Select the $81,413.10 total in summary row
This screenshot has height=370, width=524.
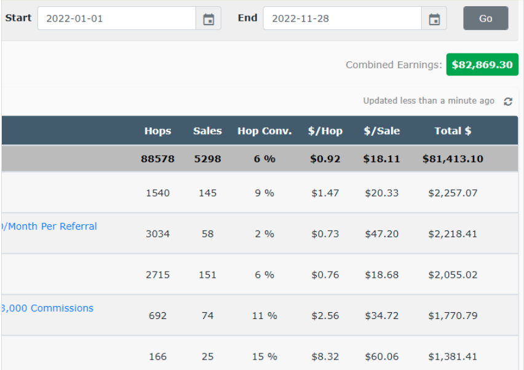pyautogui.click(x=453, y=159)
